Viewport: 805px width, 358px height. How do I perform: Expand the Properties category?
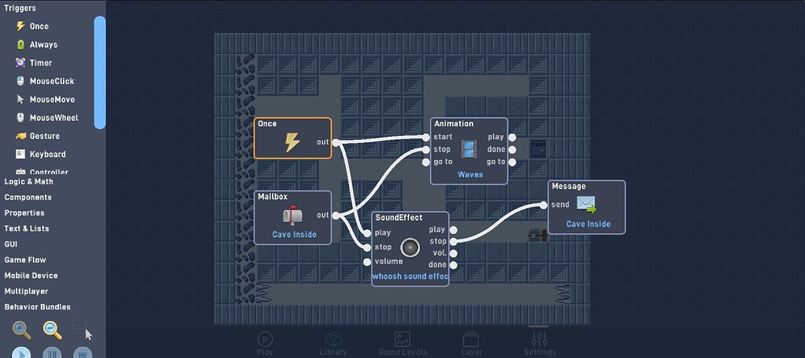coord(24,213)
